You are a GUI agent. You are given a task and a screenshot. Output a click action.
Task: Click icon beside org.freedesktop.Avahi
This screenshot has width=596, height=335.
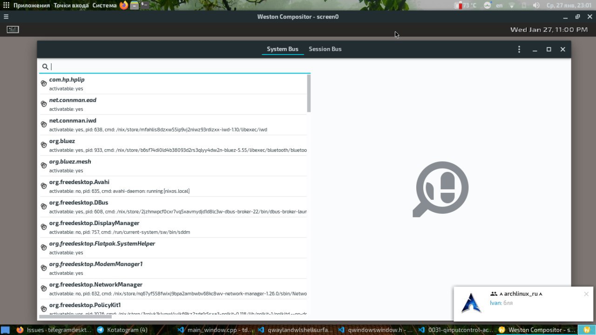[x=44, y=186]
